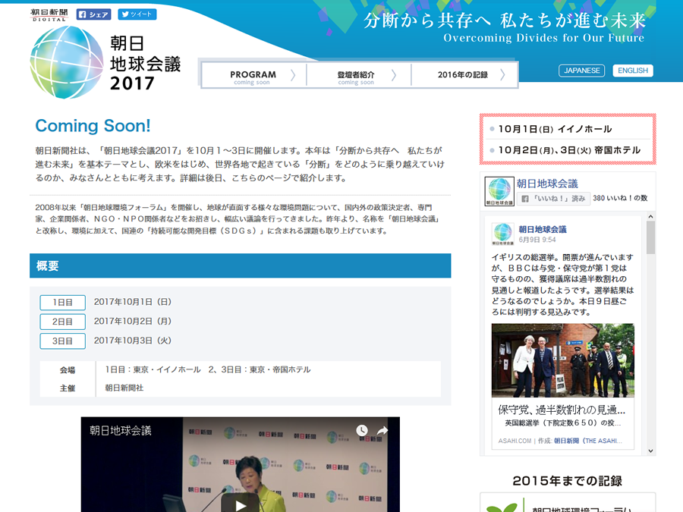The width and height of the screenshot is (683, 512).
Task: Switch language to JAPANESE
Action: click(581, 71)
